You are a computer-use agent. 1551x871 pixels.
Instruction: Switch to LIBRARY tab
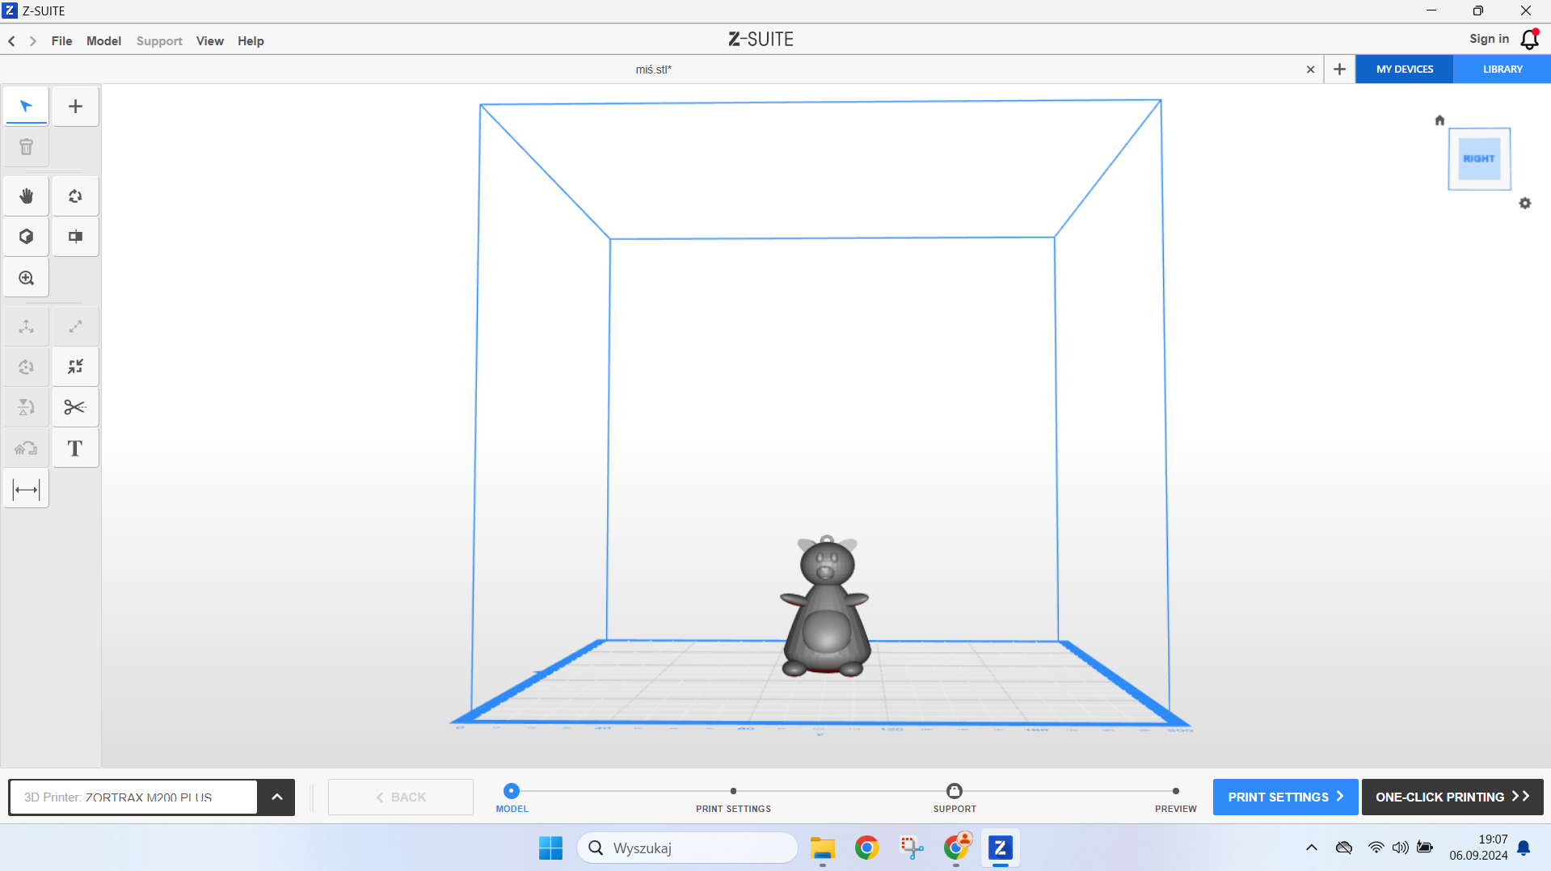(x=1503, y=69)
